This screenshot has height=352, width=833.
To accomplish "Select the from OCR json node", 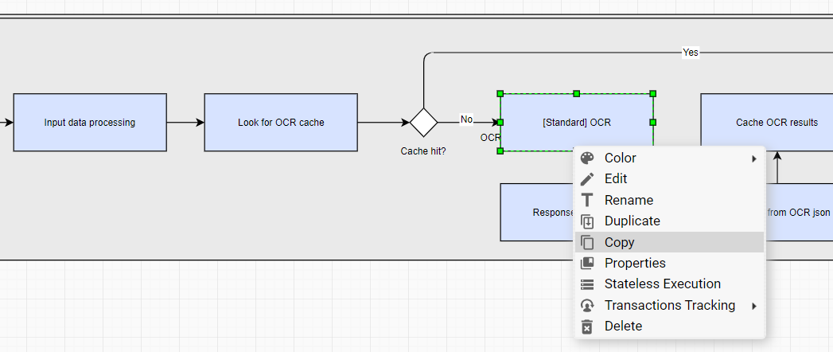I will (x=799, y=212).
